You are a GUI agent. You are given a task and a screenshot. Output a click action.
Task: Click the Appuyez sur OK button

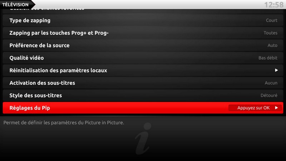(255, 108)
